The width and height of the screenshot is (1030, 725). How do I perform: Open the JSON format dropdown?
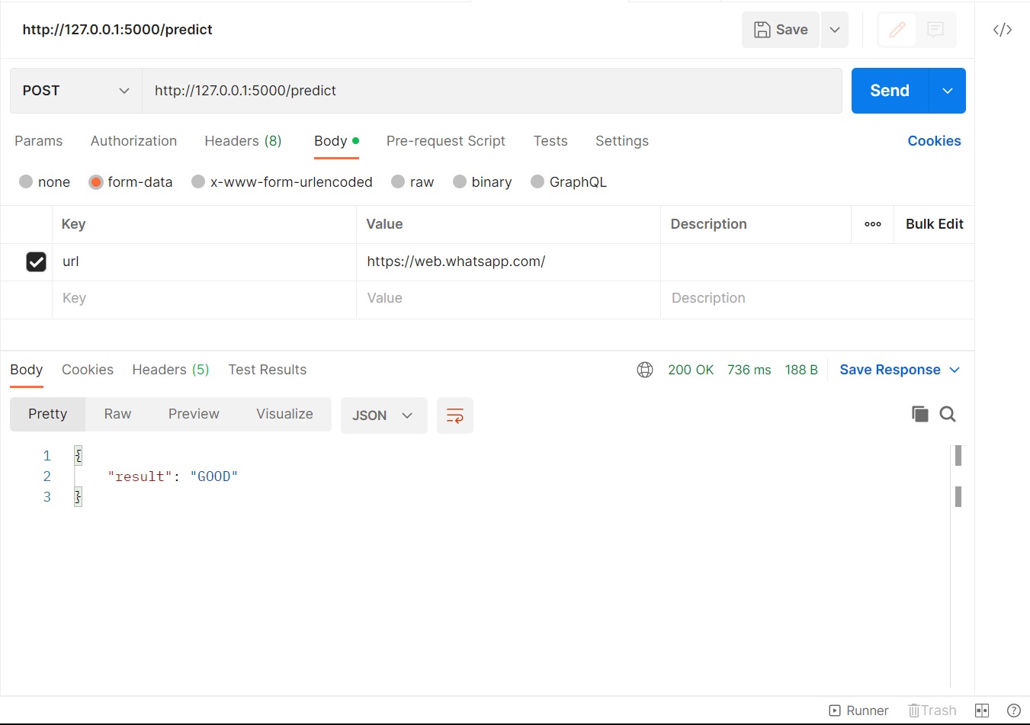coord(383,415)
